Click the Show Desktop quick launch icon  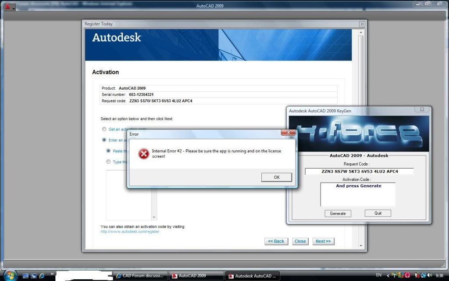click(25, 276)
